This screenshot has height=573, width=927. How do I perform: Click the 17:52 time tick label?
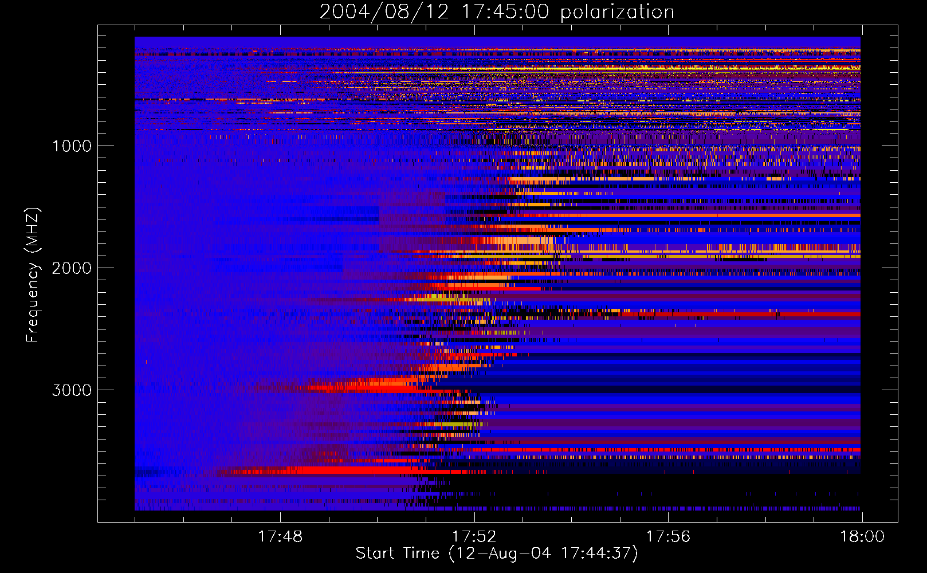(474, 536)
